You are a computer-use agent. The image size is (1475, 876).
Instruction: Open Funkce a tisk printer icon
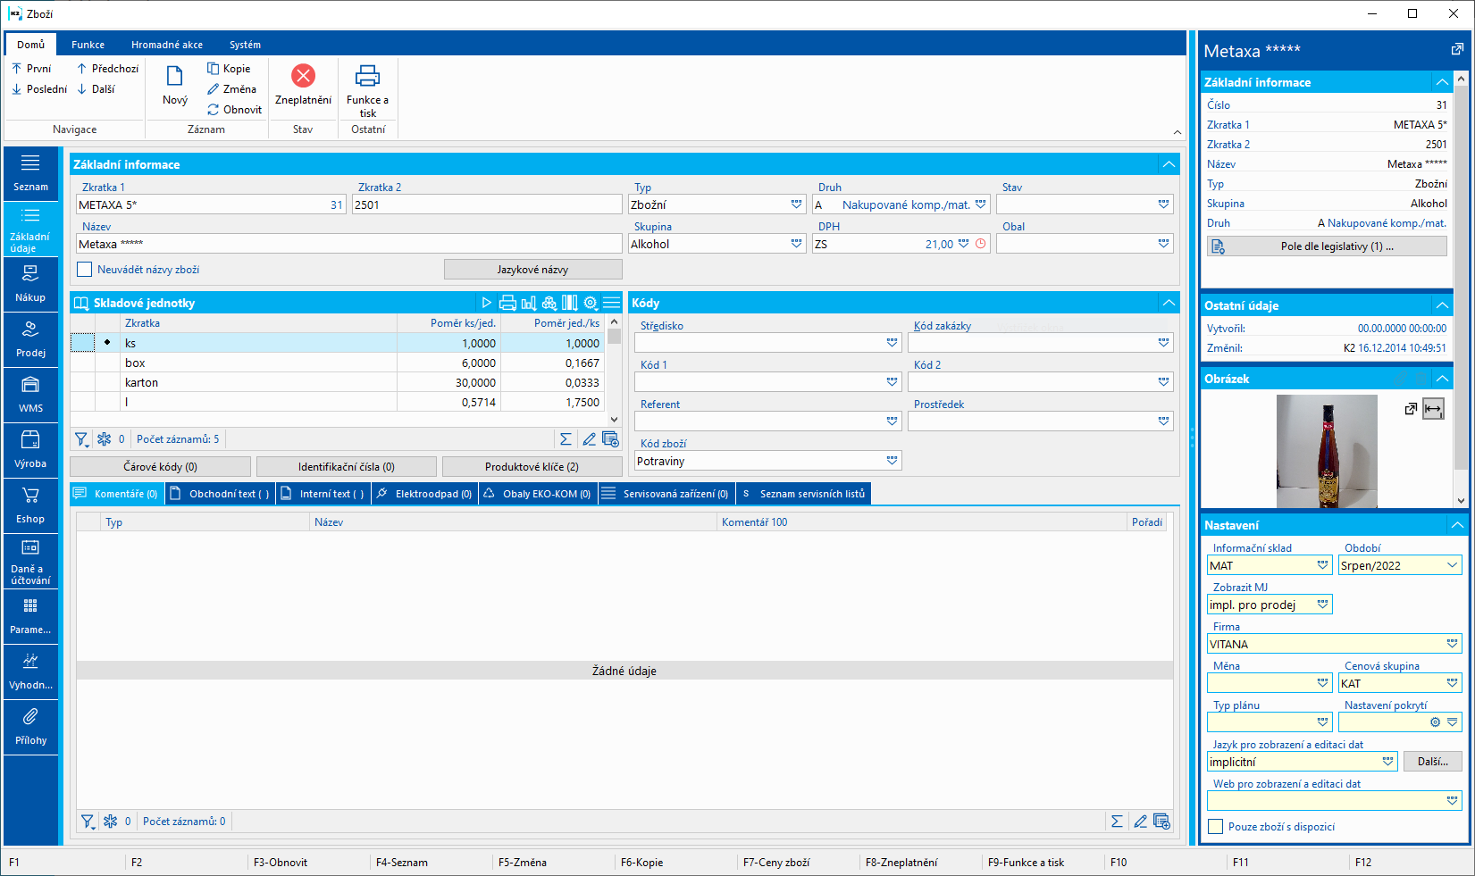click(367, 76)
